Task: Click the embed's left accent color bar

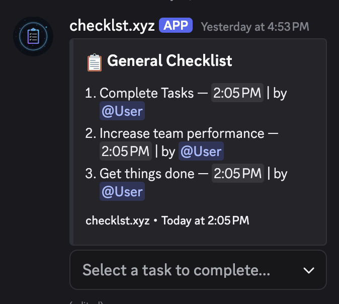Action: 72,142
